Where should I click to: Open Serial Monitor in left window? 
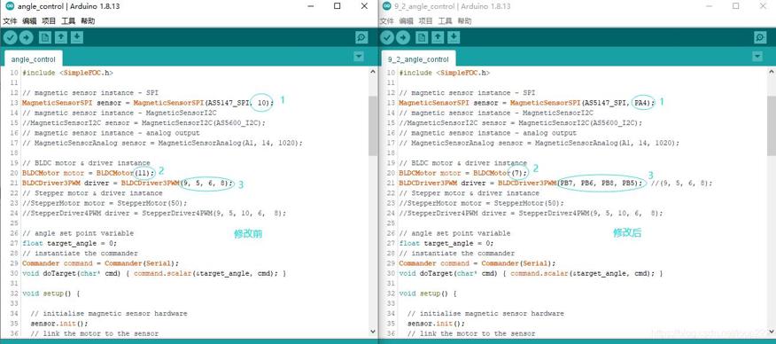point(361,37)
